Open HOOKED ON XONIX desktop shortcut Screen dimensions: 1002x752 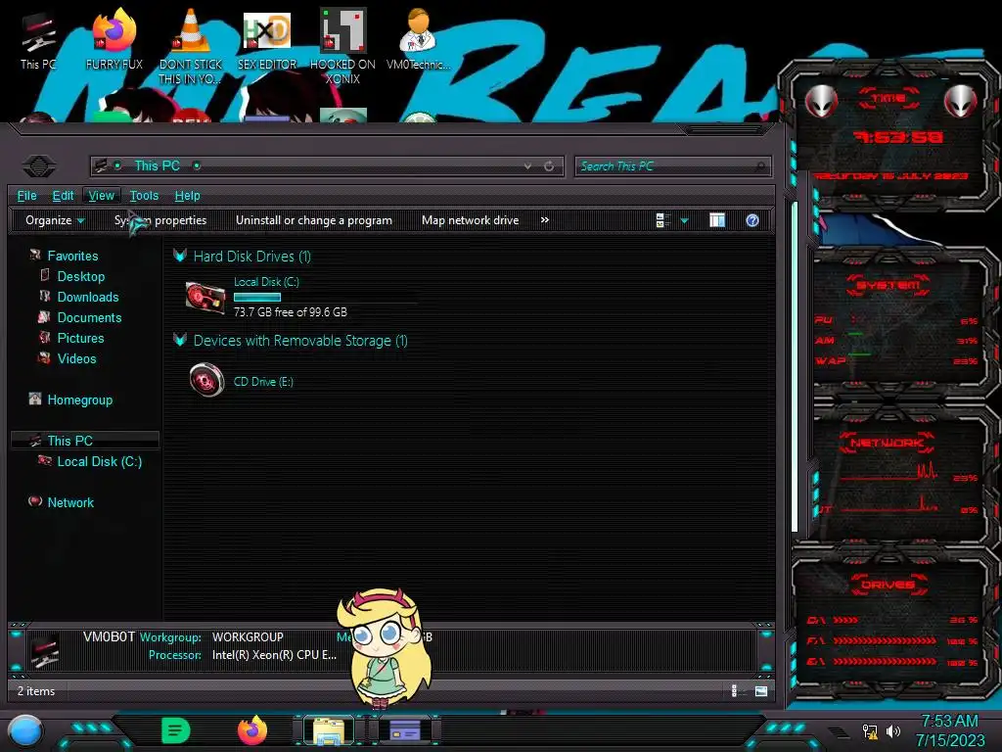342,46
